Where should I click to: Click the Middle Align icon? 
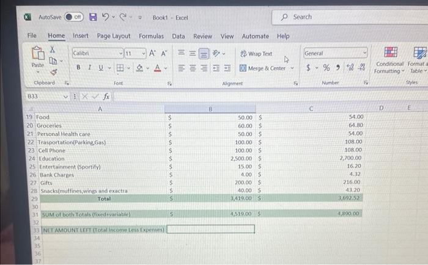(x=193, y=53)
